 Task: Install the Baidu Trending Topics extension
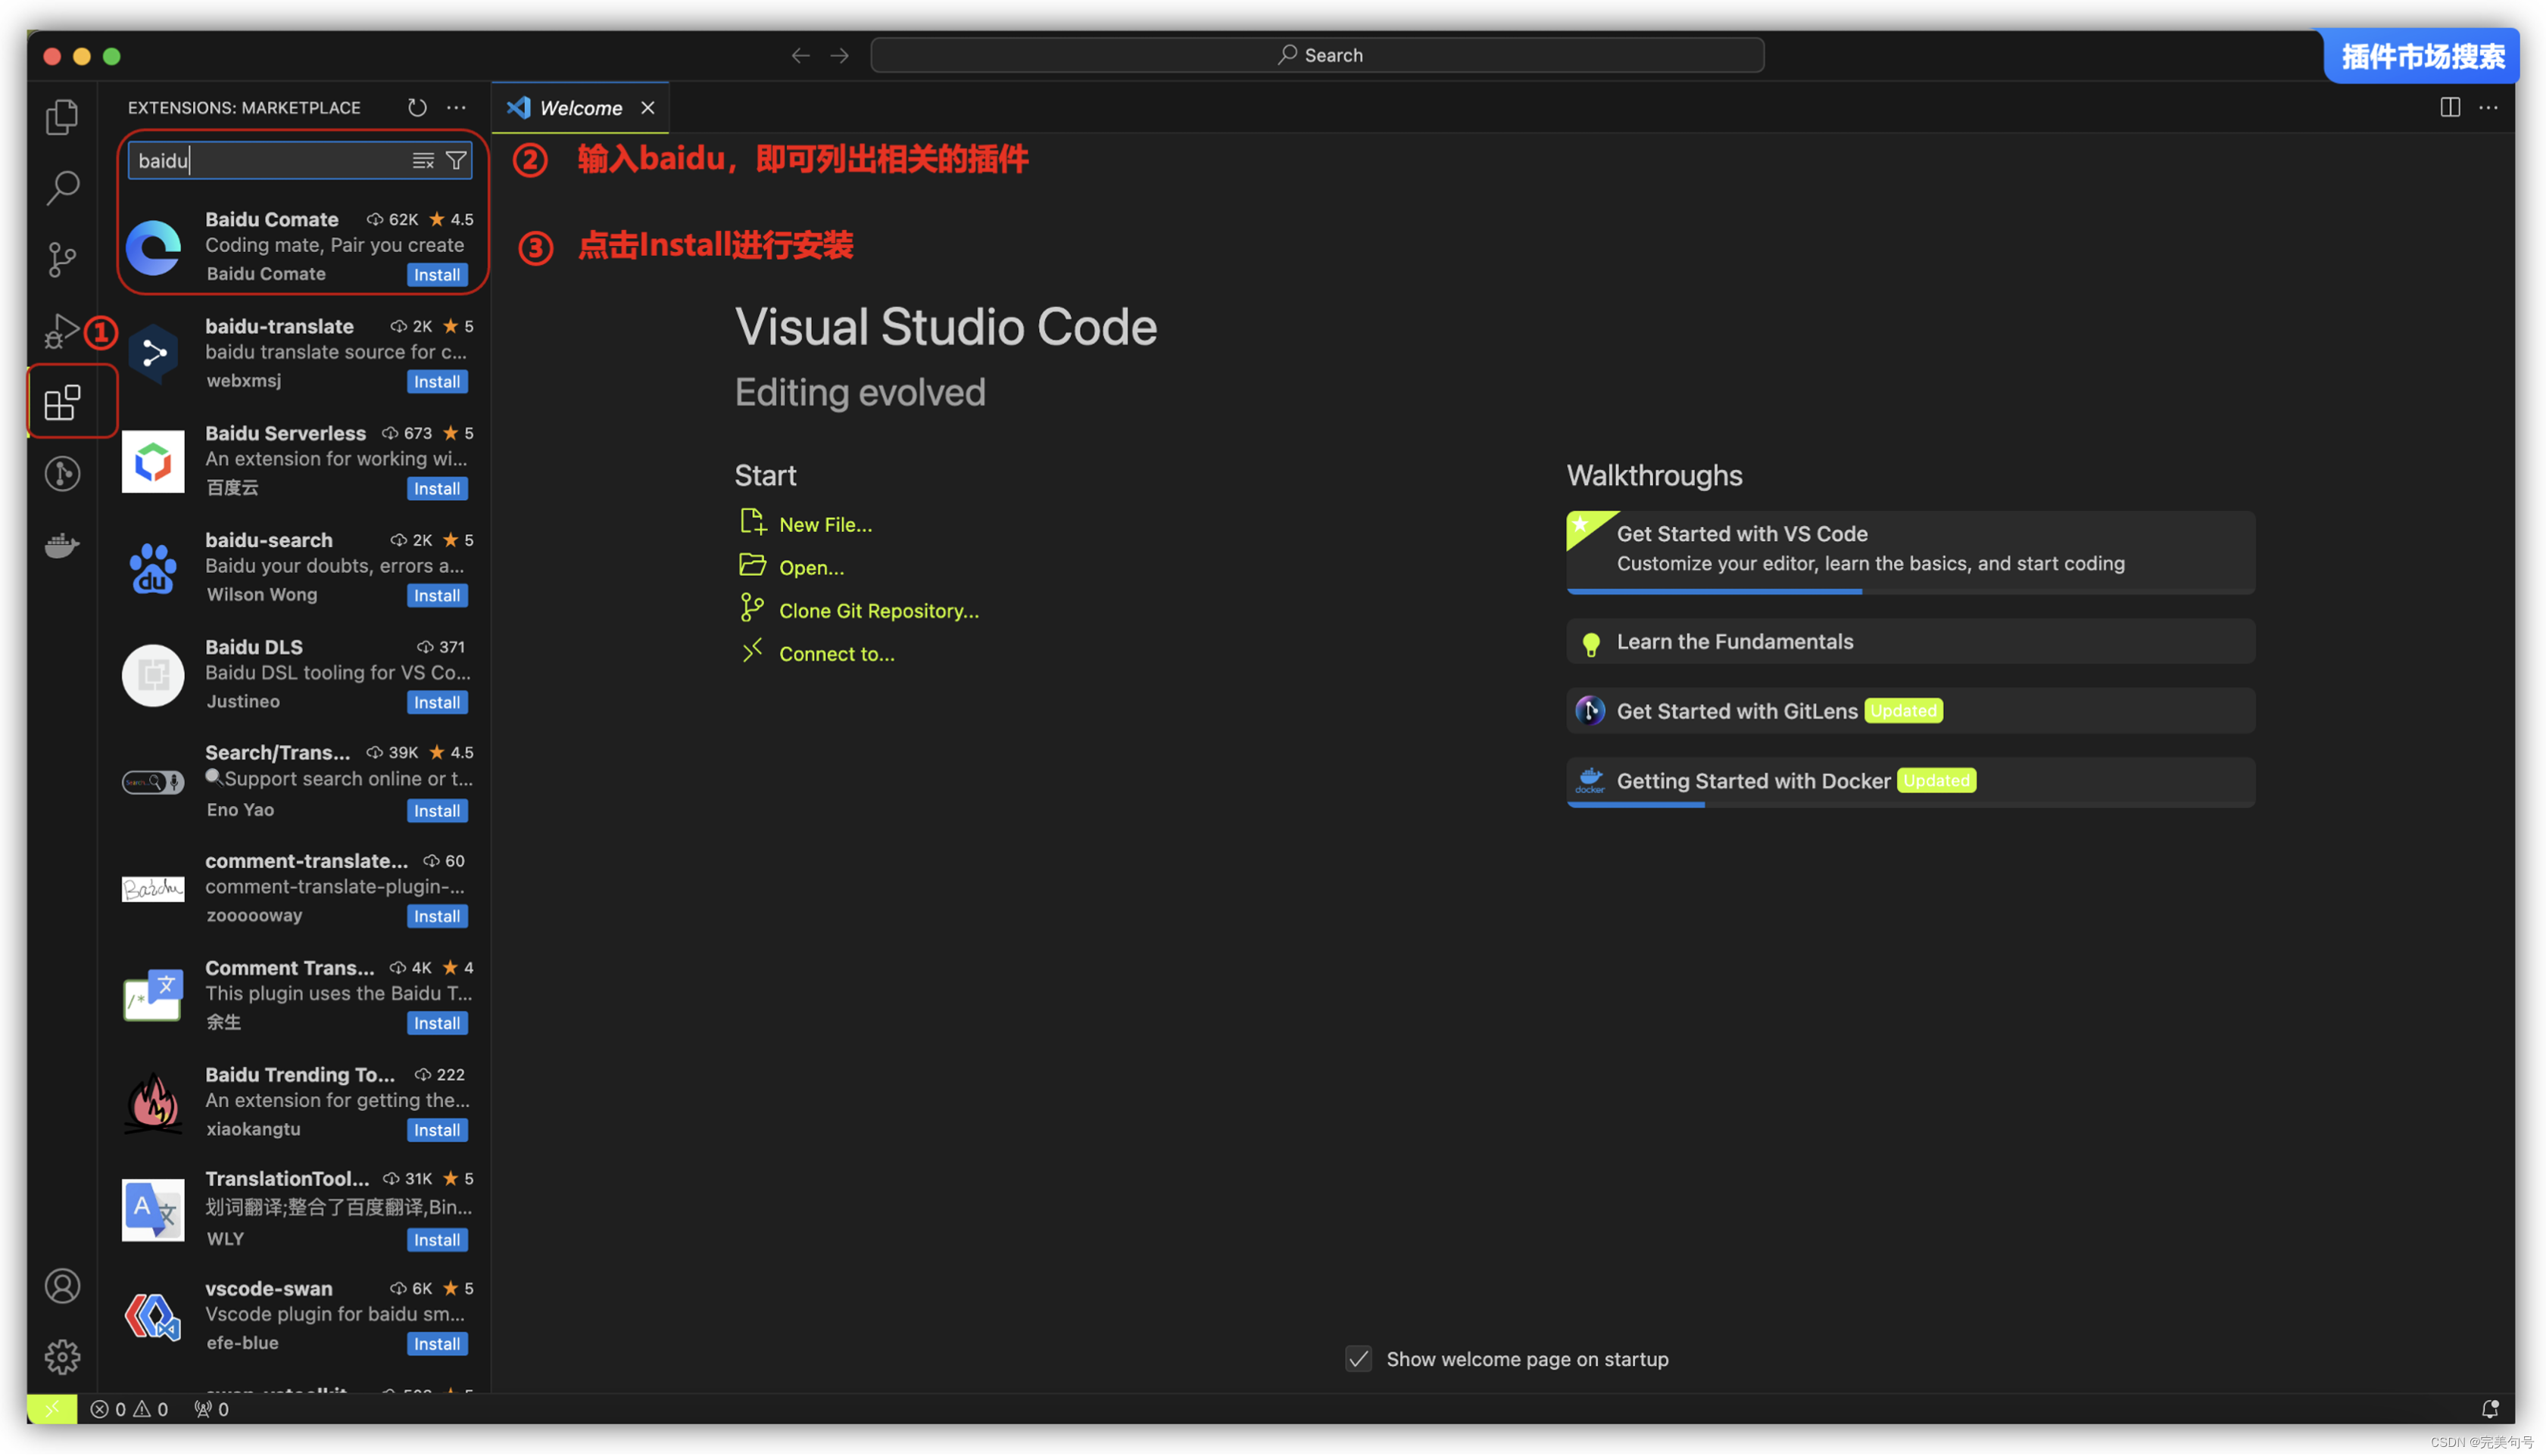[x=437, y=1131]
